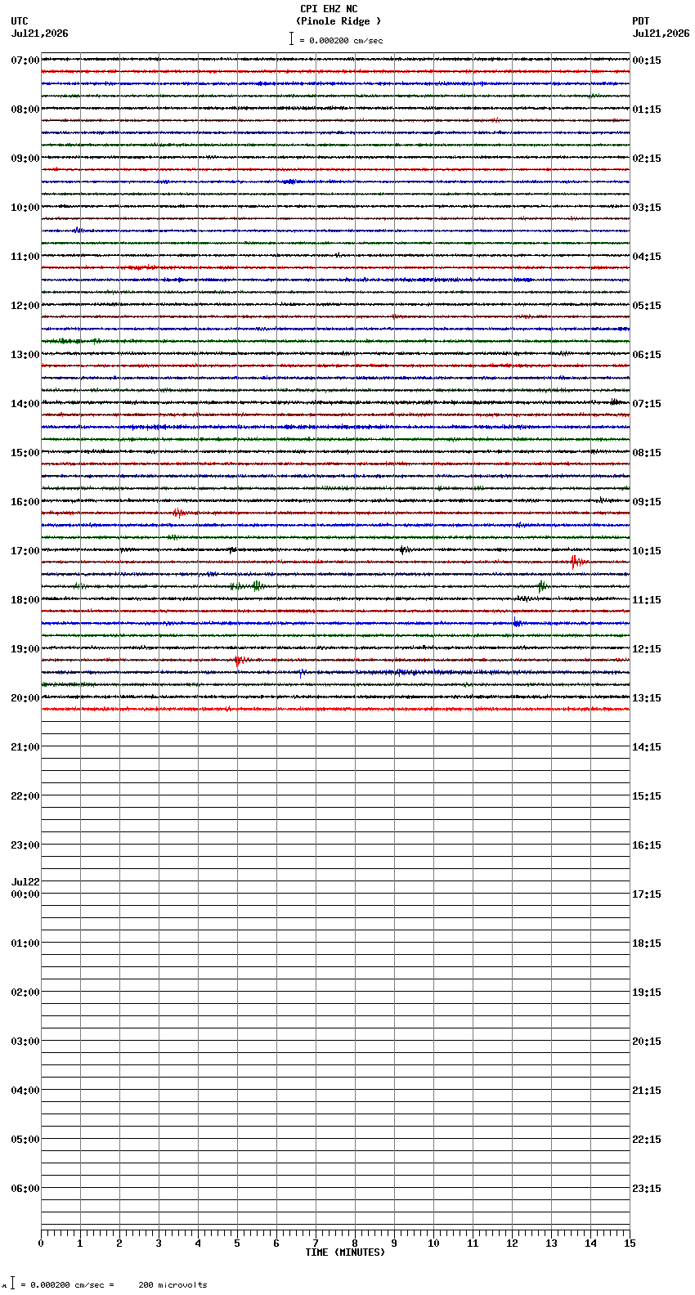Viewport: 695px width, 1295px height.
Task: Click the 'Jul21,2026' date under UTC
Action: pos(40,34)
